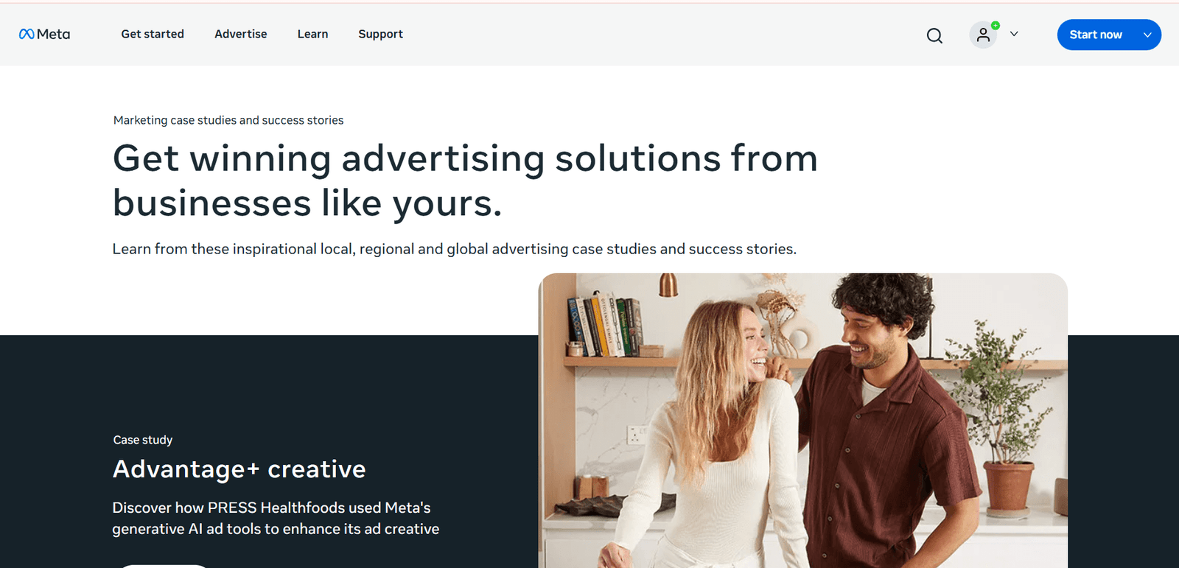1179x568 pixels.
Task: Open search with the magnifier icon
Action: [934, 35]
